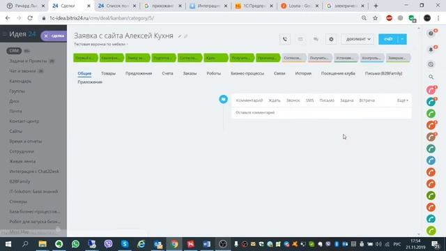Image resolution: width=446 pixels, height=251 pixels.
Task: Click the last grey stage Заверши...
Action: pyautogui.click(x=398, y=58)
